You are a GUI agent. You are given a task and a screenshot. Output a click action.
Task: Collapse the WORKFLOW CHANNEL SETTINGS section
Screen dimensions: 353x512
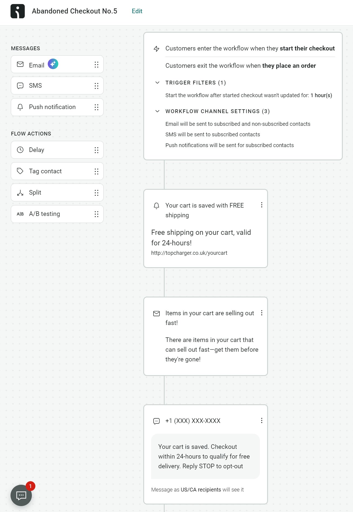(157, 111)
